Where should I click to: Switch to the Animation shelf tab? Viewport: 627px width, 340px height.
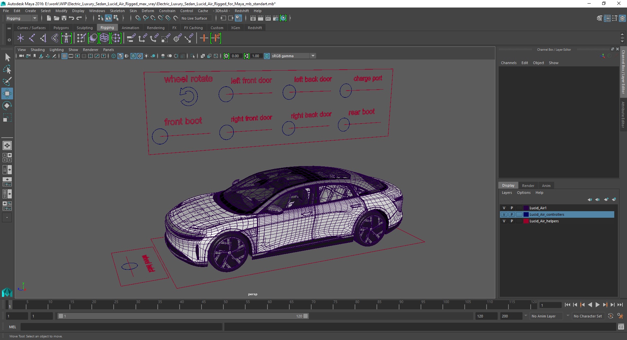point(130,28)
